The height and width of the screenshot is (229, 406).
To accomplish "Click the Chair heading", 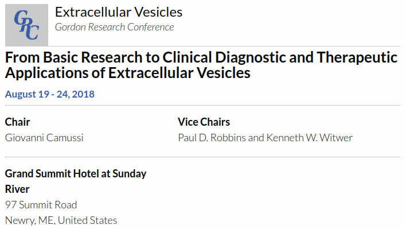I will (x=17, y=122).
